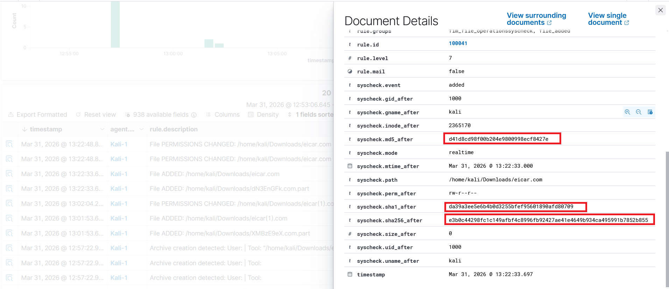This screenshot has width=669, height=289.
Task: Click Export Formatted button
Action: pyautogui.click(x=37, y=115)
